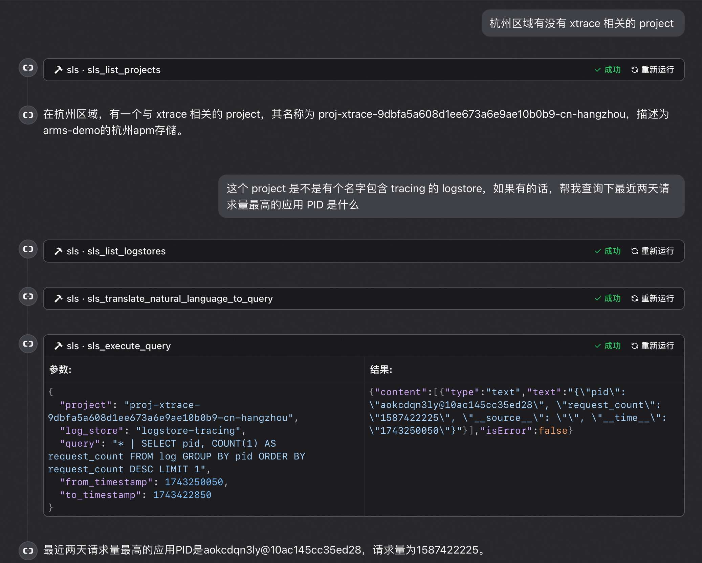Click the hammer icon of sls_execute_query
Screen dimensions: 702x563
pos(59,346)
